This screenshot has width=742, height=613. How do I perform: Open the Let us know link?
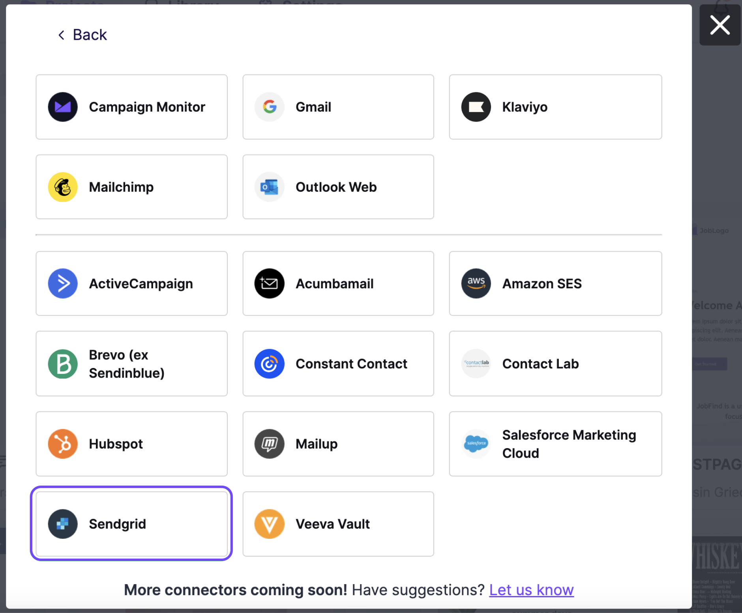(531, 590)
